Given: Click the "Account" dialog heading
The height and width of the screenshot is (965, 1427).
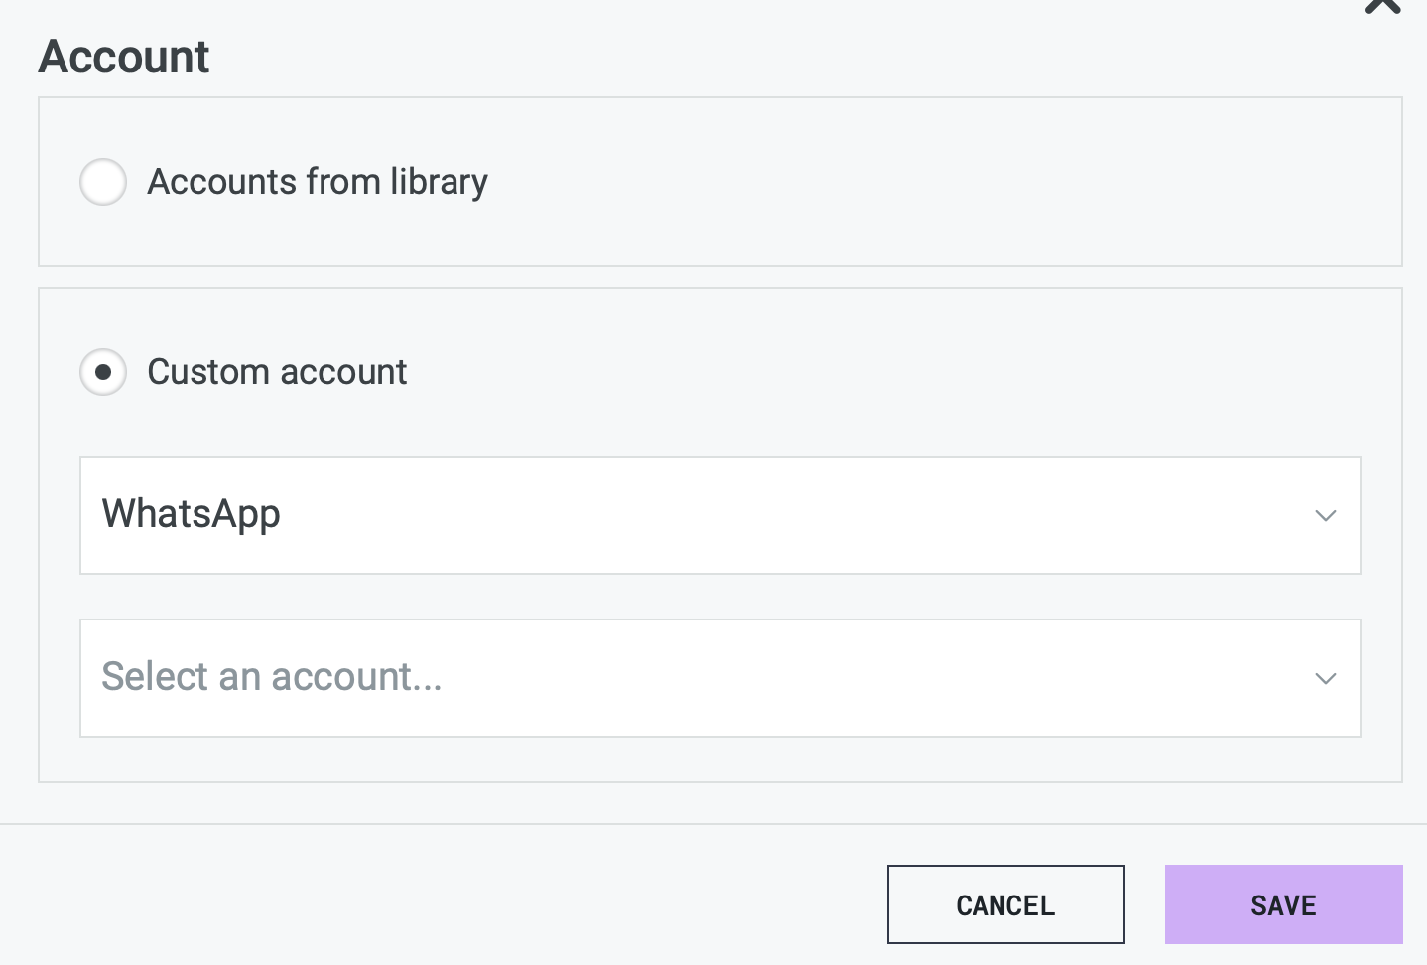Looking at the screenshot, I should (124, 57).
